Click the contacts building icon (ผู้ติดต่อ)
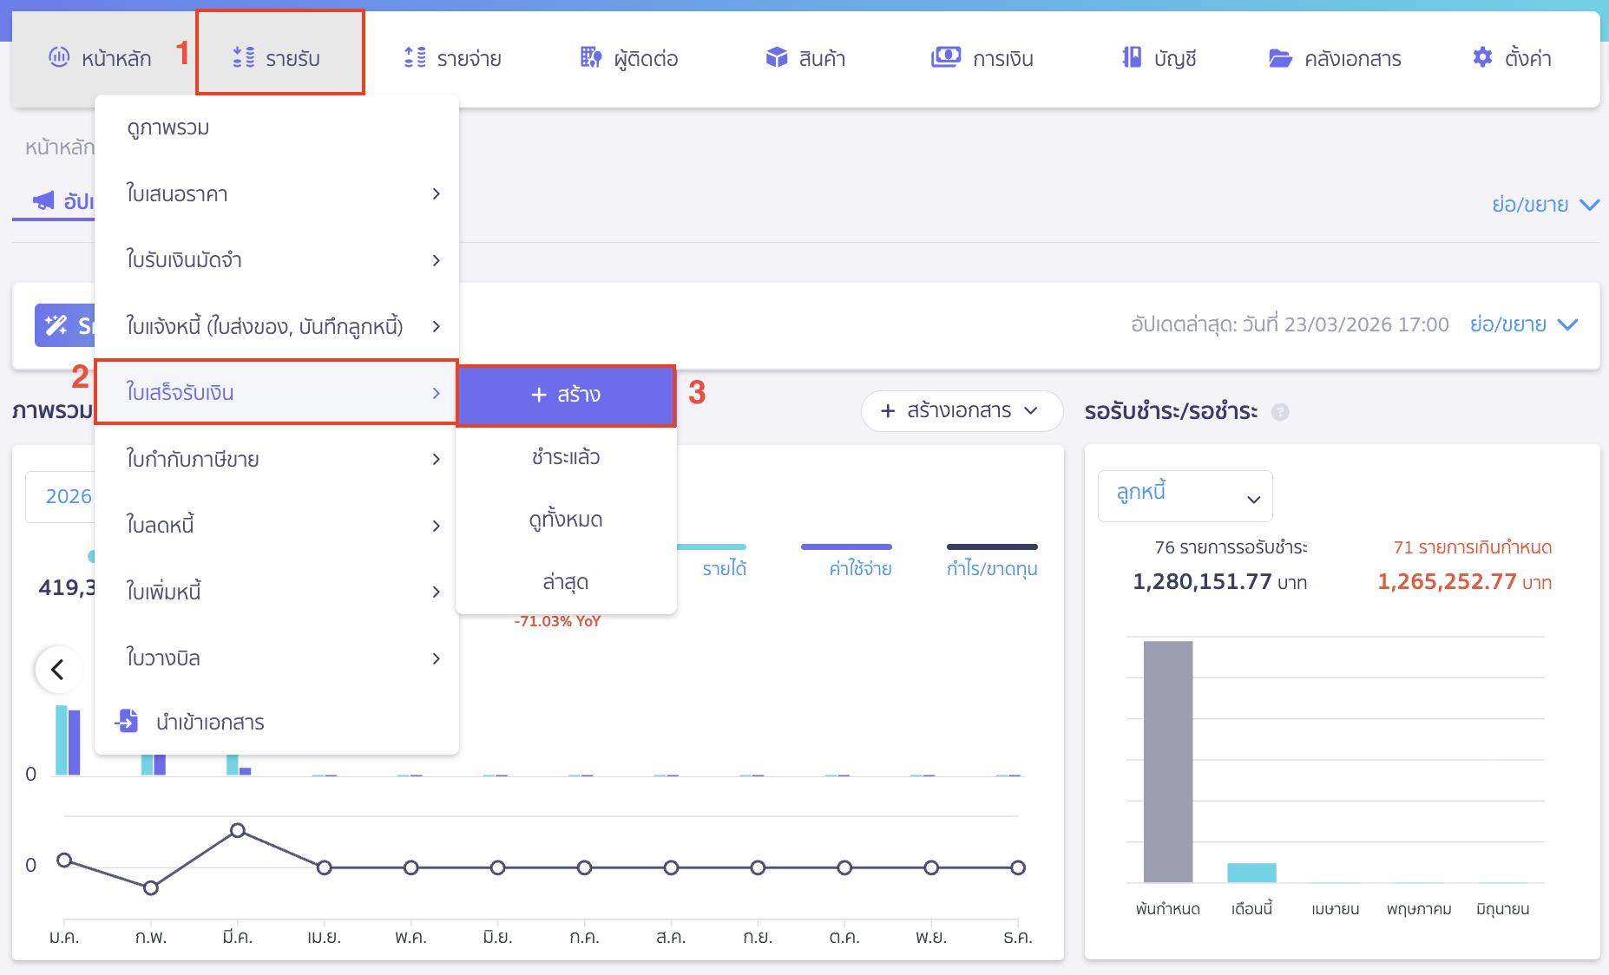The image size is (1609, 975). (591, 58)
